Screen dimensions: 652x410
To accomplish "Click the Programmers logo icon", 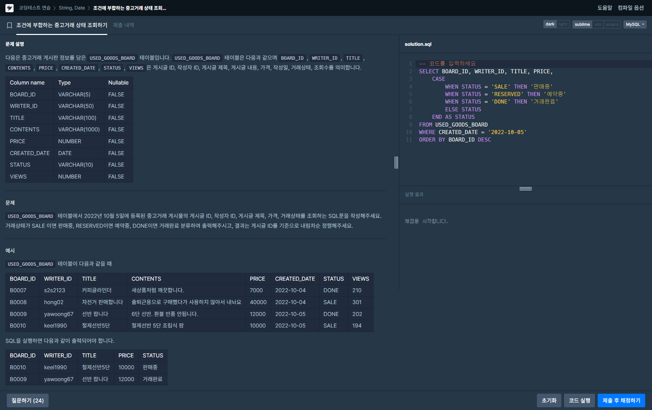I will [x=10, y=8].
